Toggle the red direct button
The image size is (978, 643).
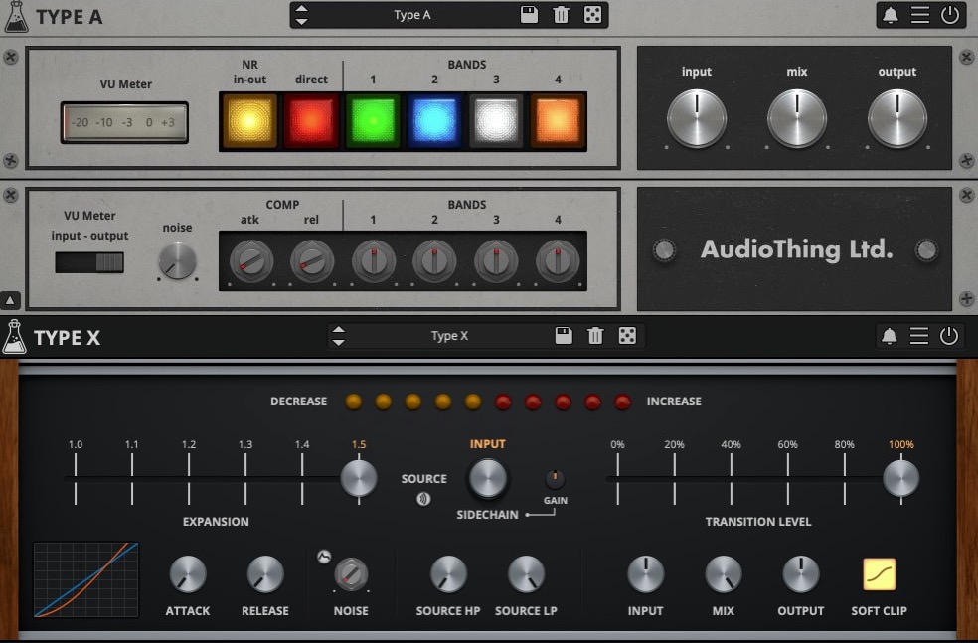tap(311, 121)
